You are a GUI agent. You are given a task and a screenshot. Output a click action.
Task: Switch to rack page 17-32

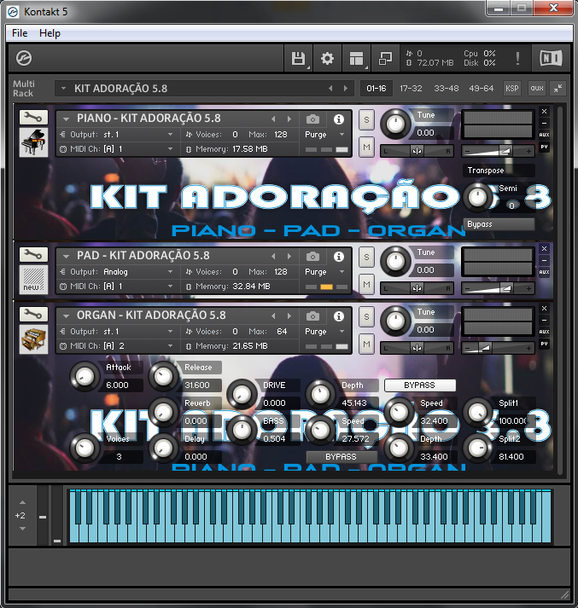click(x=411, y=89)
